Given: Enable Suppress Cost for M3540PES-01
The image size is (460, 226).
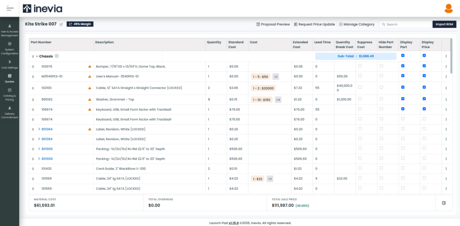Looking at the screenshot, I should 360,75.
